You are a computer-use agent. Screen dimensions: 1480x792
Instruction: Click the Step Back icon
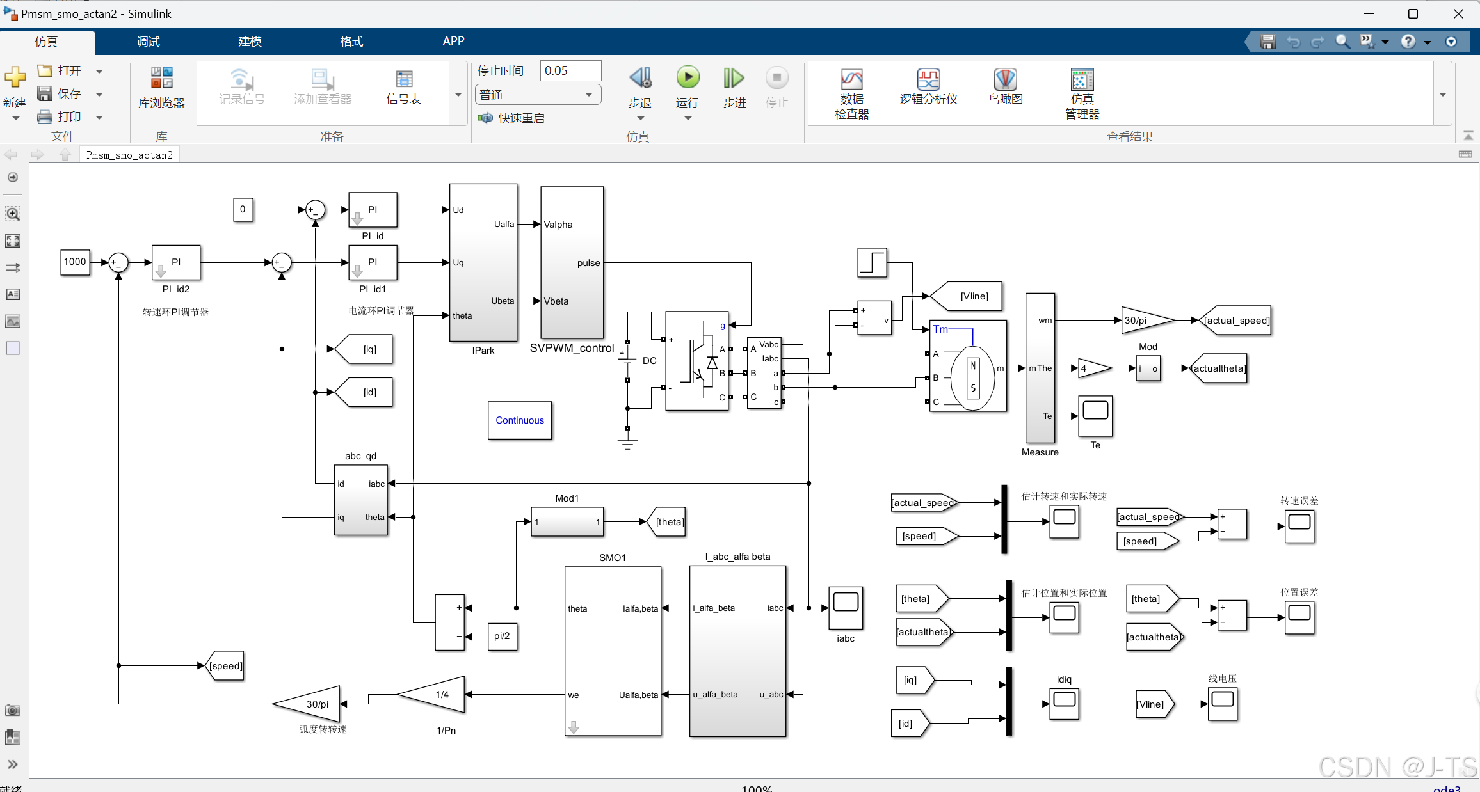tap(639, 78)
